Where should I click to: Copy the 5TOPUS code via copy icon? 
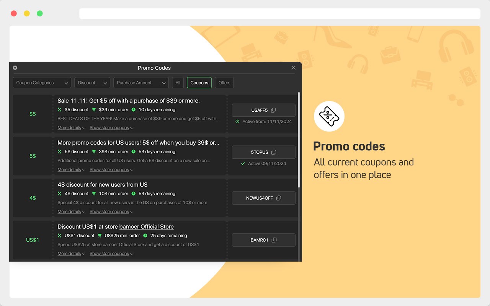click(x=274, y=152)
